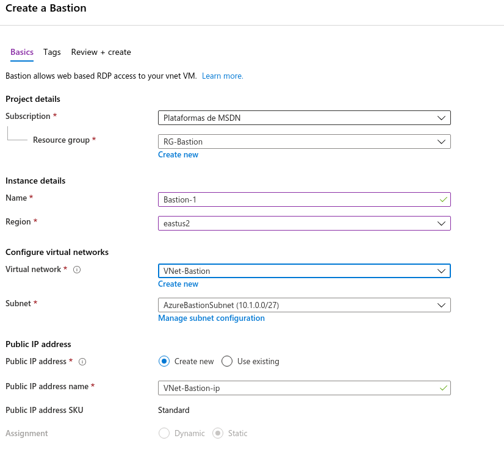Click Manage subnet configuration
504x452 pixels.
coord(211,318)
